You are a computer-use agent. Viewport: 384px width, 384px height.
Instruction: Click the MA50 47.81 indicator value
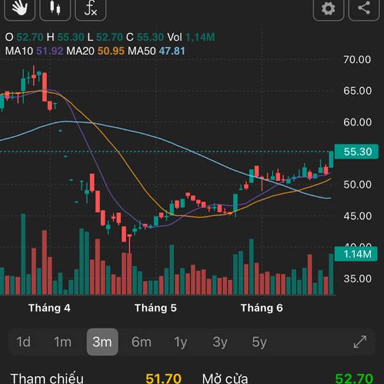[x=156, y=51]
